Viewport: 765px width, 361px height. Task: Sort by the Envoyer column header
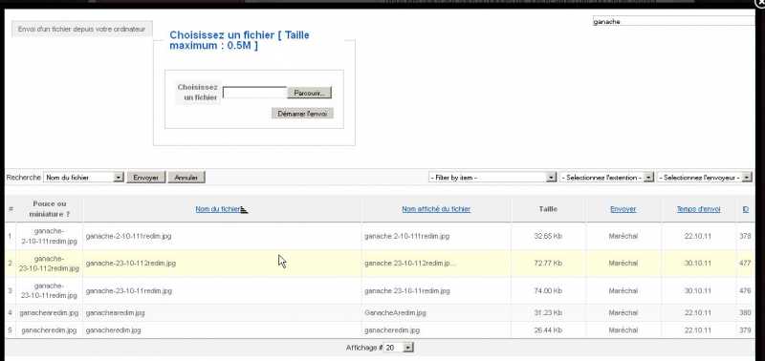click(623, 209)
